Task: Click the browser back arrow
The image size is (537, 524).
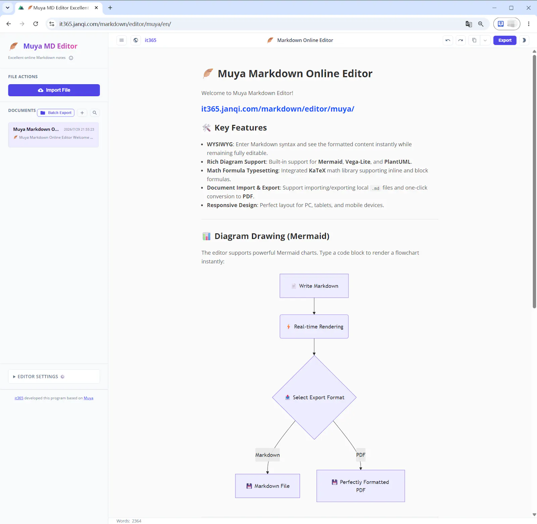Action: point(9,24)
